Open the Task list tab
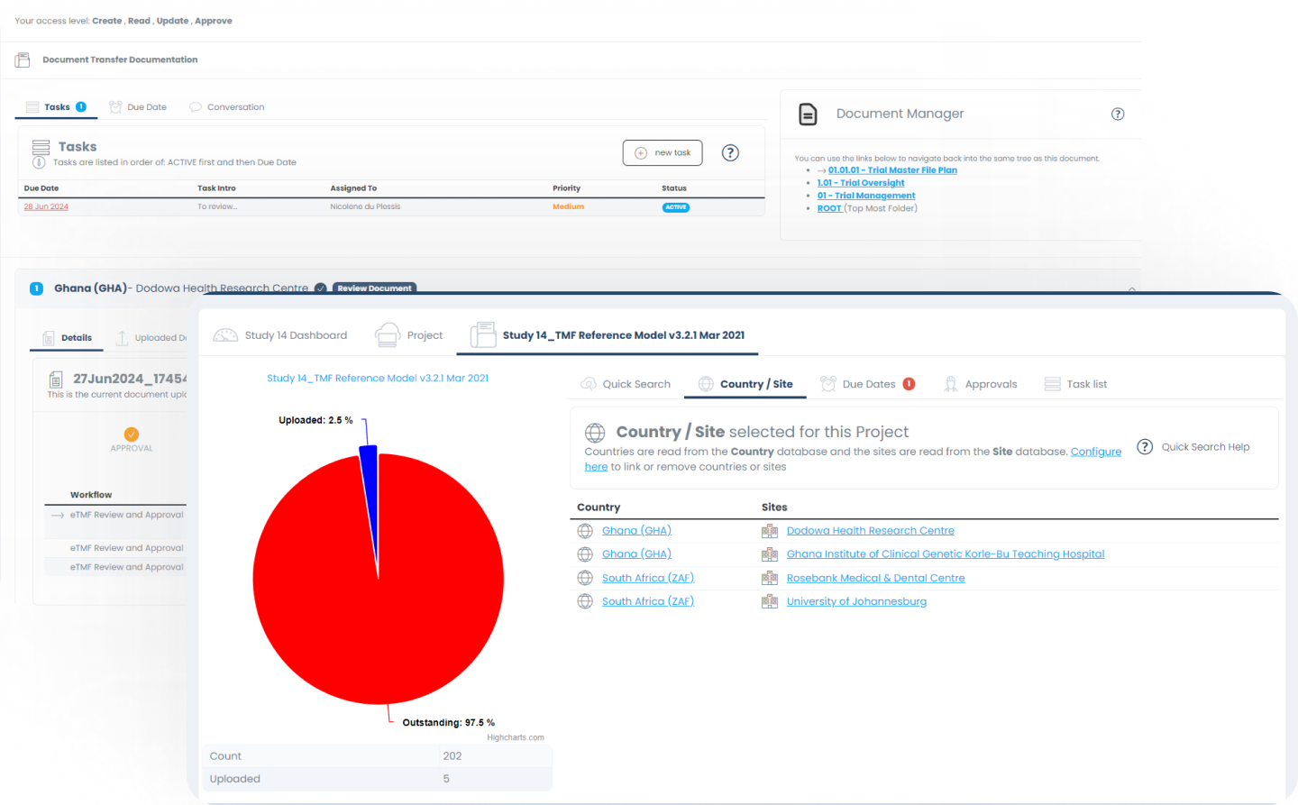 point(1075,384)
